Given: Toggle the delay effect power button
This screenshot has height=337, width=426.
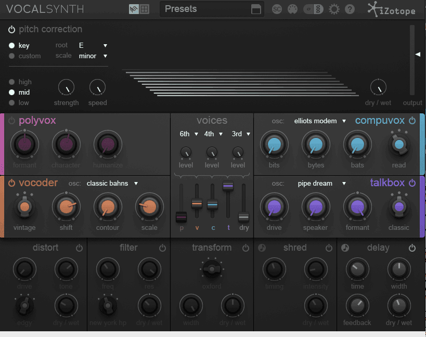Looking at the screenshot, I should pos(412,248).
